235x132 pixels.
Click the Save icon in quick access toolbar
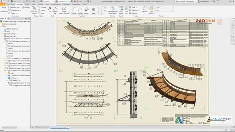click(12, 1)
